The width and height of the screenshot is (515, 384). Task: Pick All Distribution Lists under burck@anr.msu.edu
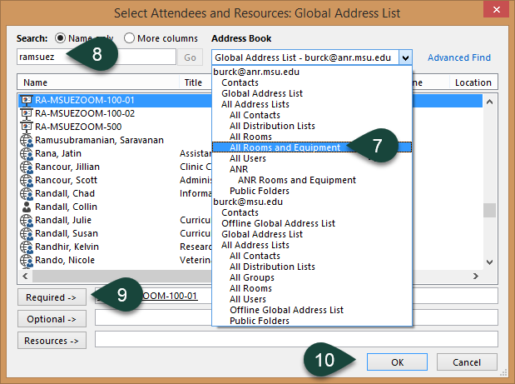point(272,126)
